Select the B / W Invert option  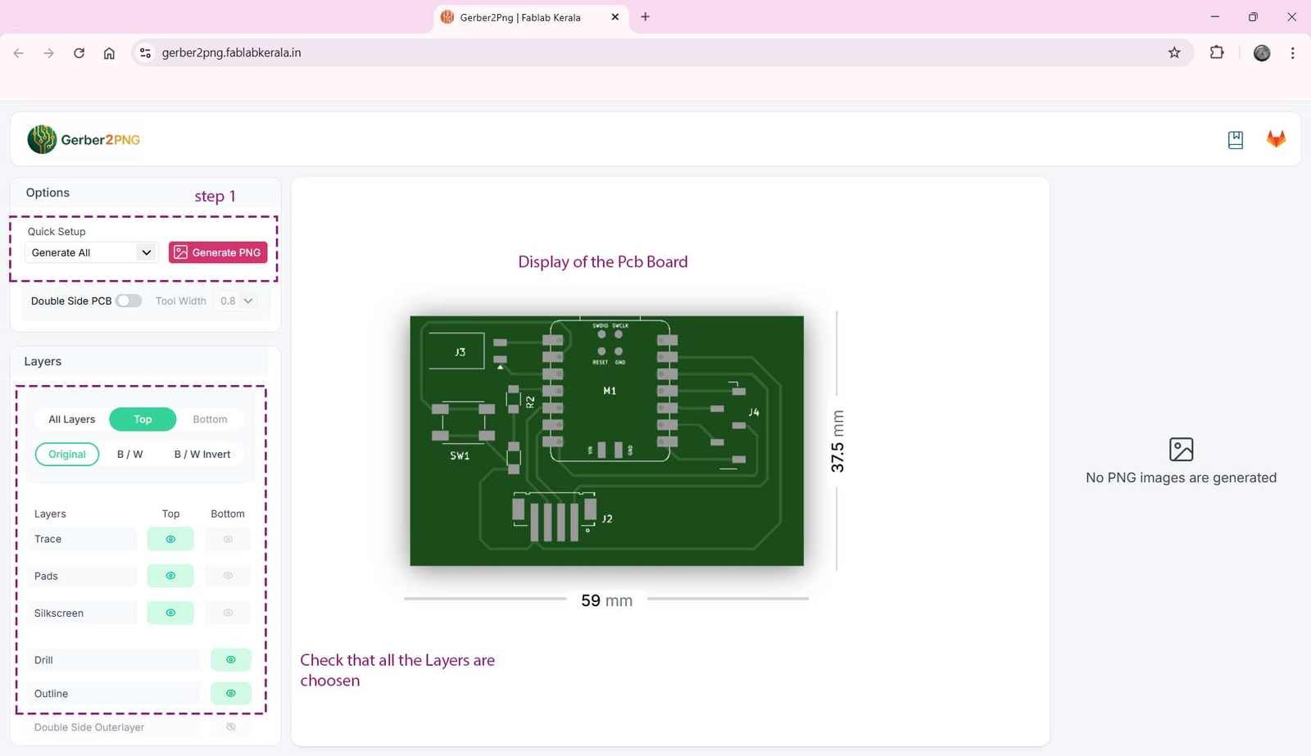click(x=202, y=454)
